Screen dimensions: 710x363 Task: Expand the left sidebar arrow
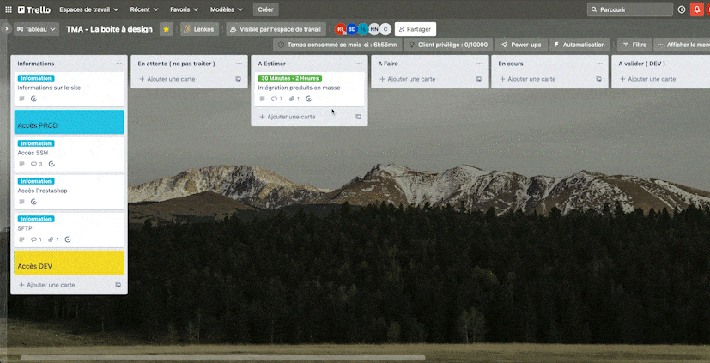6,28
